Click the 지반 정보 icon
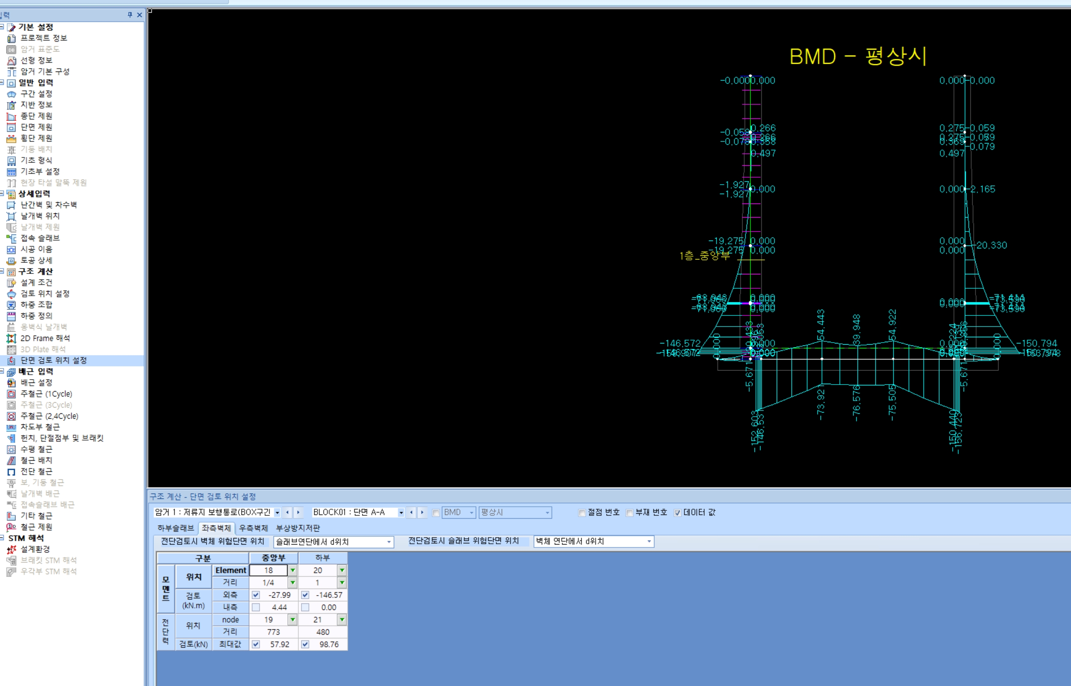The width and height of the screenshot is (1071, 686). (12, 105)
